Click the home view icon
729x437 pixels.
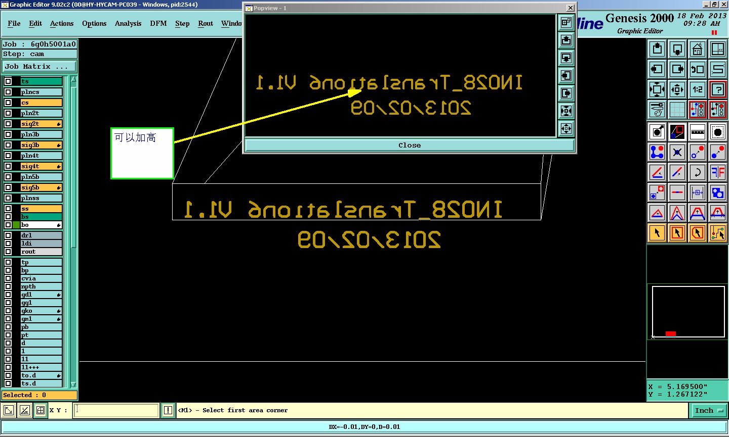tap(698, 49)
